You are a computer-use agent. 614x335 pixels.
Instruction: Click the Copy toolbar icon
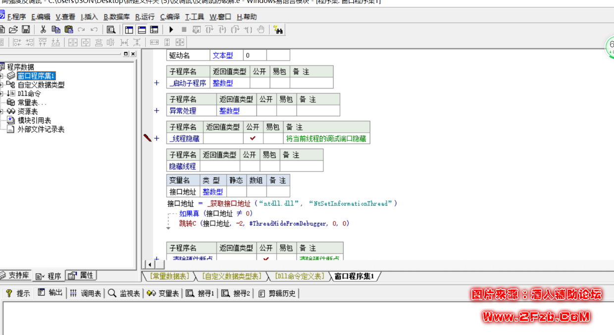(x=56, y=30)
